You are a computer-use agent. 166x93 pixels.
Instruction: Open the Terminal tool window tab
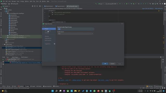56,86
